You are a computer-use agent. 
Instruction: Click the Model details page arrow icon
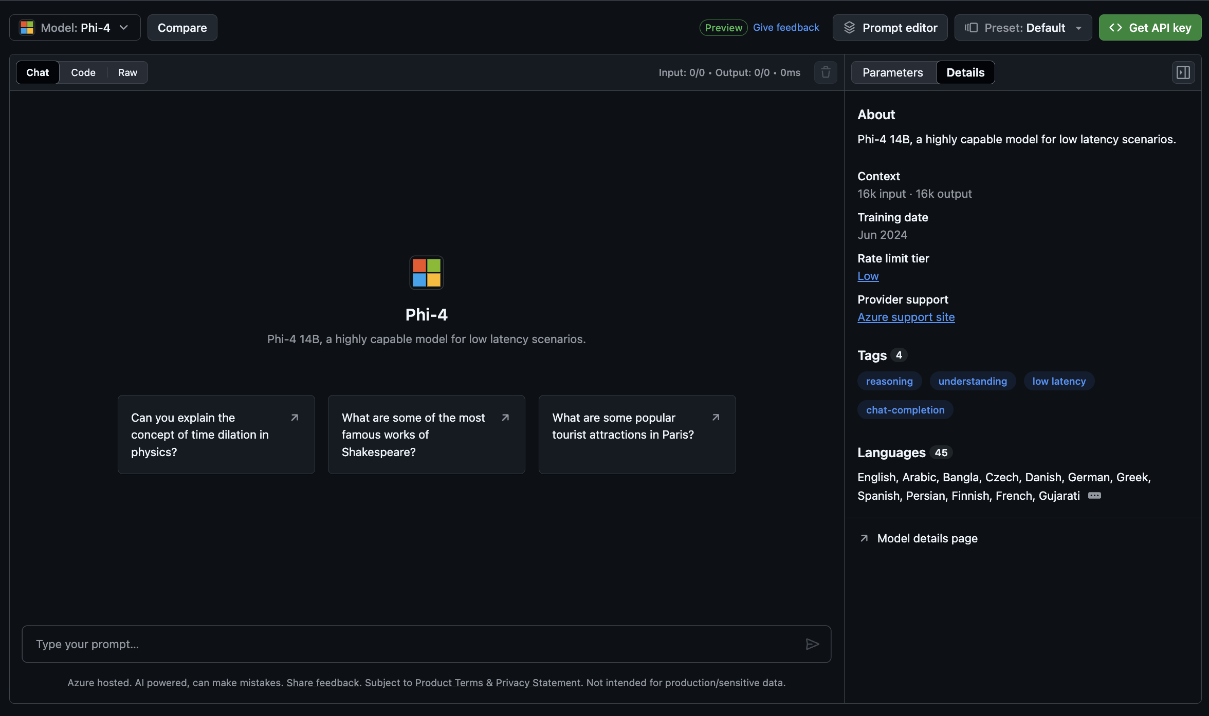pos(864,538)
